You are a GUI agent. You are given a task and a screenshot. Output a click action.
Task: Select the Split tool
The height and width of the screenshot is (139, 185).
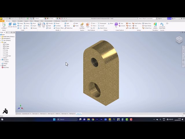point(67,23)
